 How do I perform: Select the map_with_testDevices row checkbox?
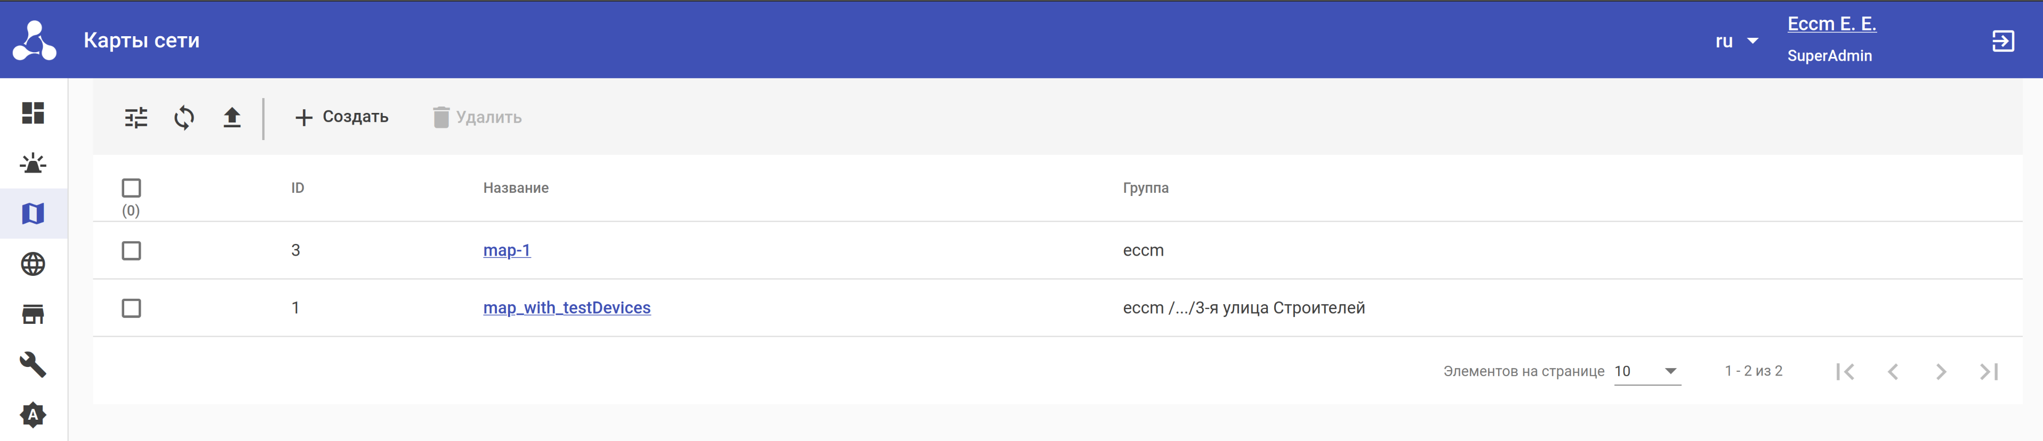pos(132,308)
